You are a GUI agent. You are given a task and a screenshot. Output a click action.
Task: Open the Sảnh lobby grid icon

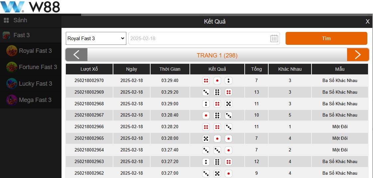[x=6, y=21]
